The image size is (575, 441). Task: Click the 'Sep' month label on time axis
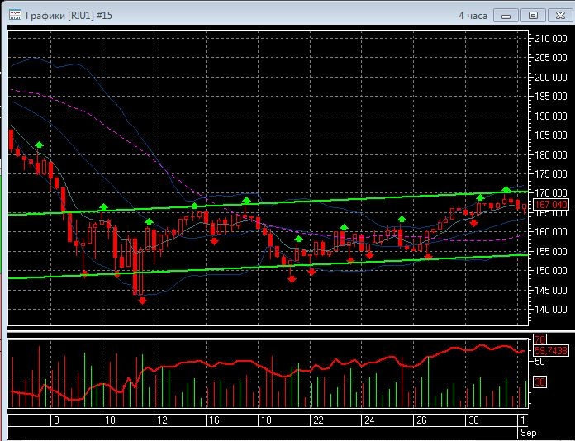[529, 433]
